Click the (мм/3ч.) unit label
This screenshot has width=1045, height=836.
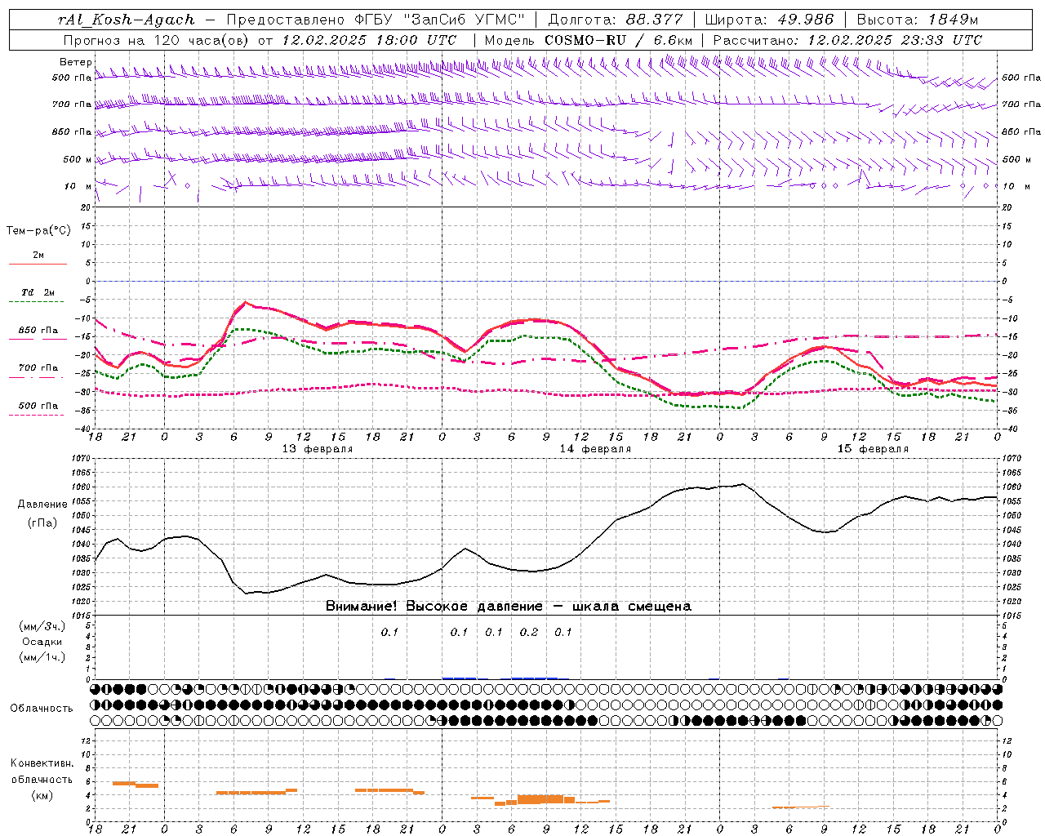tap(42, 626)
